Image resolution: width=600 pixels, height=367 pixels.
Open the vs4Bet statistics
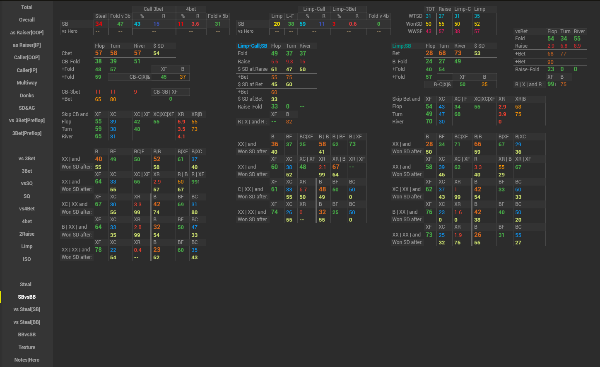coord(27,208)
